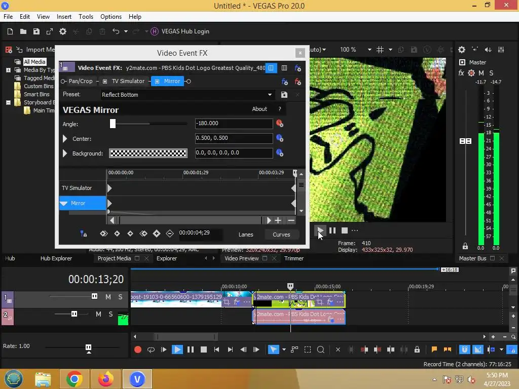Viewport: 519px width, 389px height.
Task: Open the Tools menu
Action: tap(86, 17)
